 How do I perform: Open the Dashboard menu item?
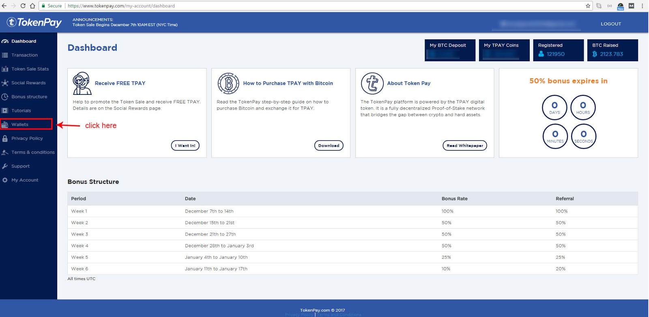click(24, 41)
